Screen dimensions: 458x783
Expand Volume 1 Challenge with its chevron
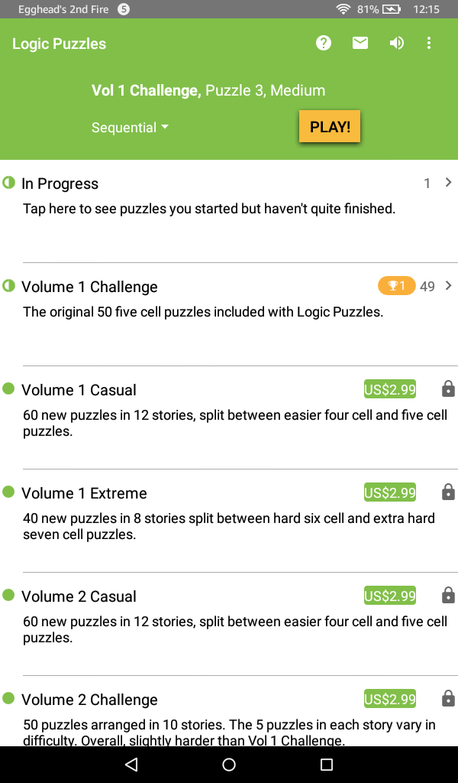(x=448, y=286)
